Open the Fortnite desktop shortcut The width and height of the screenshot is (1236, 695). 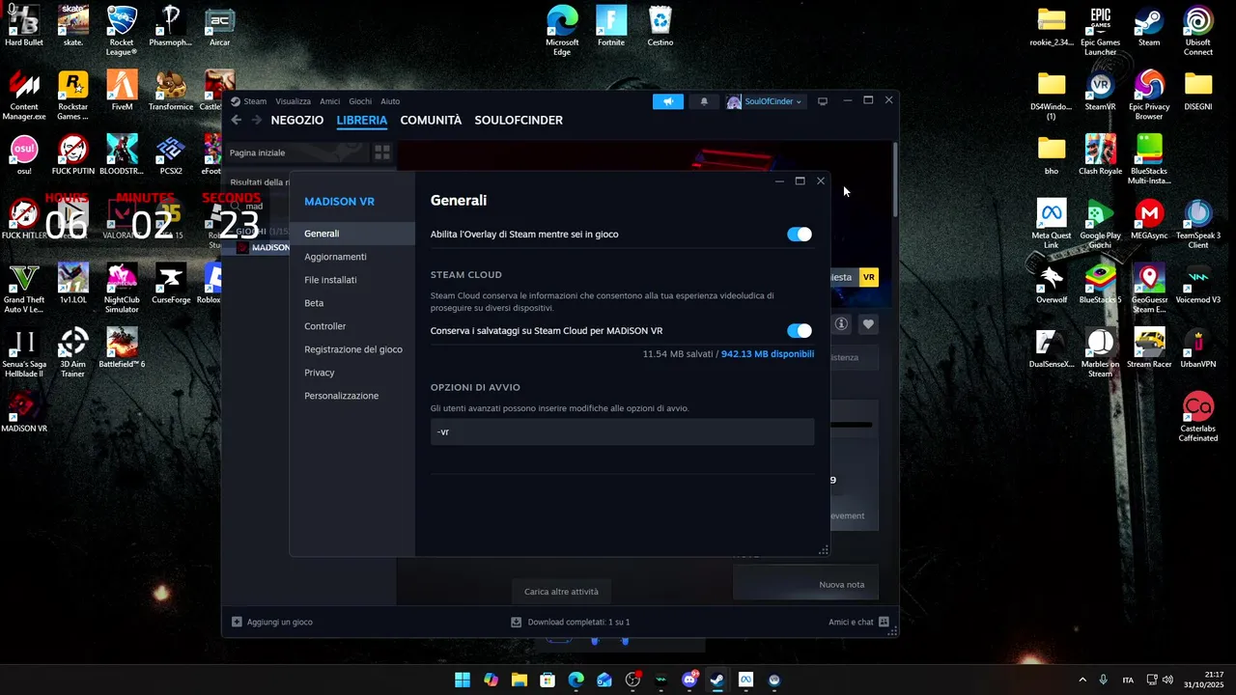pyautogui.click(x=611, y=27)
